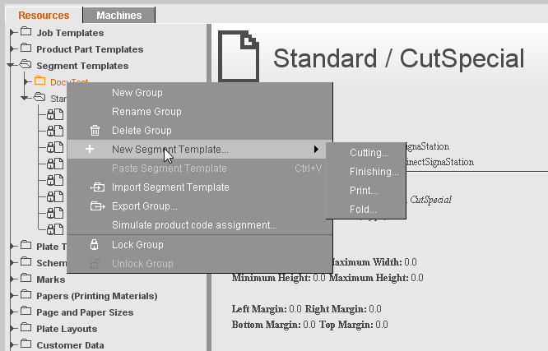Click the first locked segment template icon
Viewport: 548px width, 351px height.
tap(54, 114)
